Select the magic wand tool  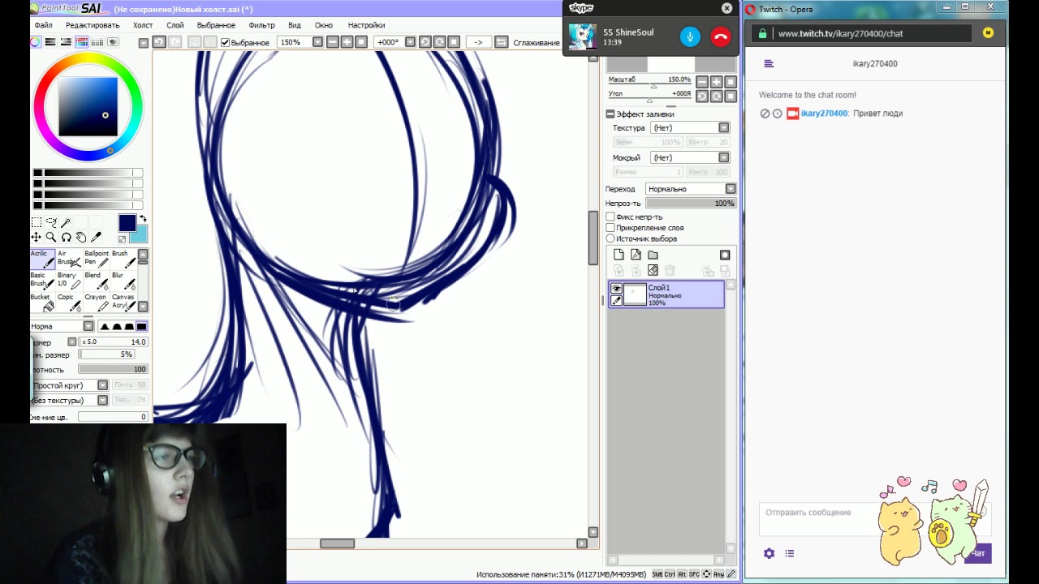66,222
